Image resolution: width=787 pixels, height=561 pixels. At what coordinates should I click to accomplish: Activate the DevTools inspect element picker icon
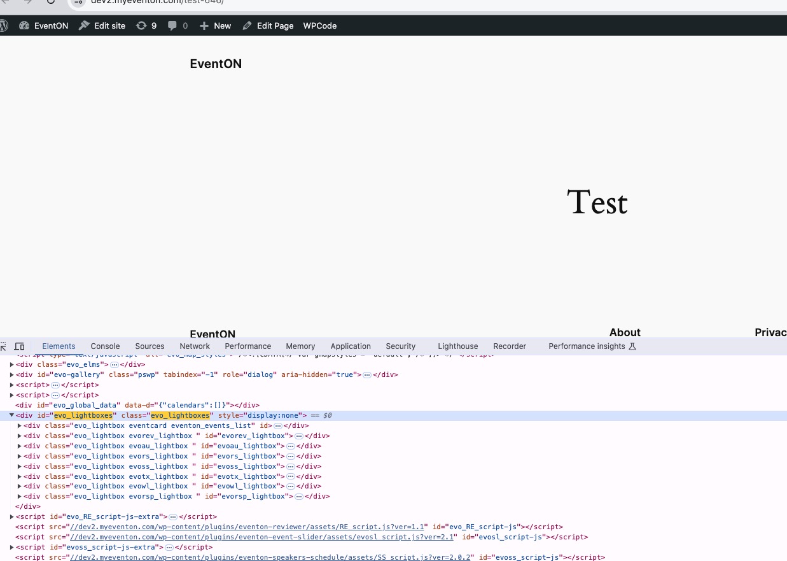click(3, 346)
